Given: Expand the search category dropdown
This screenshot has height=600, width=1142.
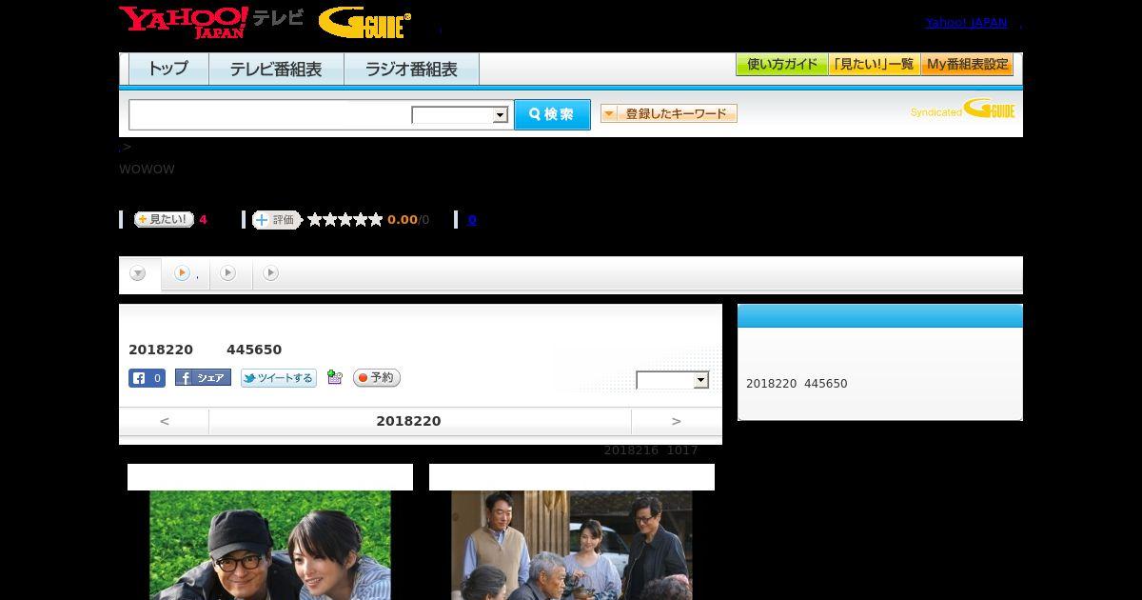Looking at the screenshot, I should 460,115.
